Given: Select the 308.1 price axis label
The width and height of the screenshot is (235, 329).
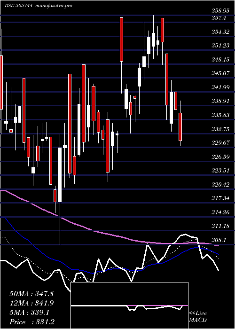Looking at the screenshot, I should (219, 240).
